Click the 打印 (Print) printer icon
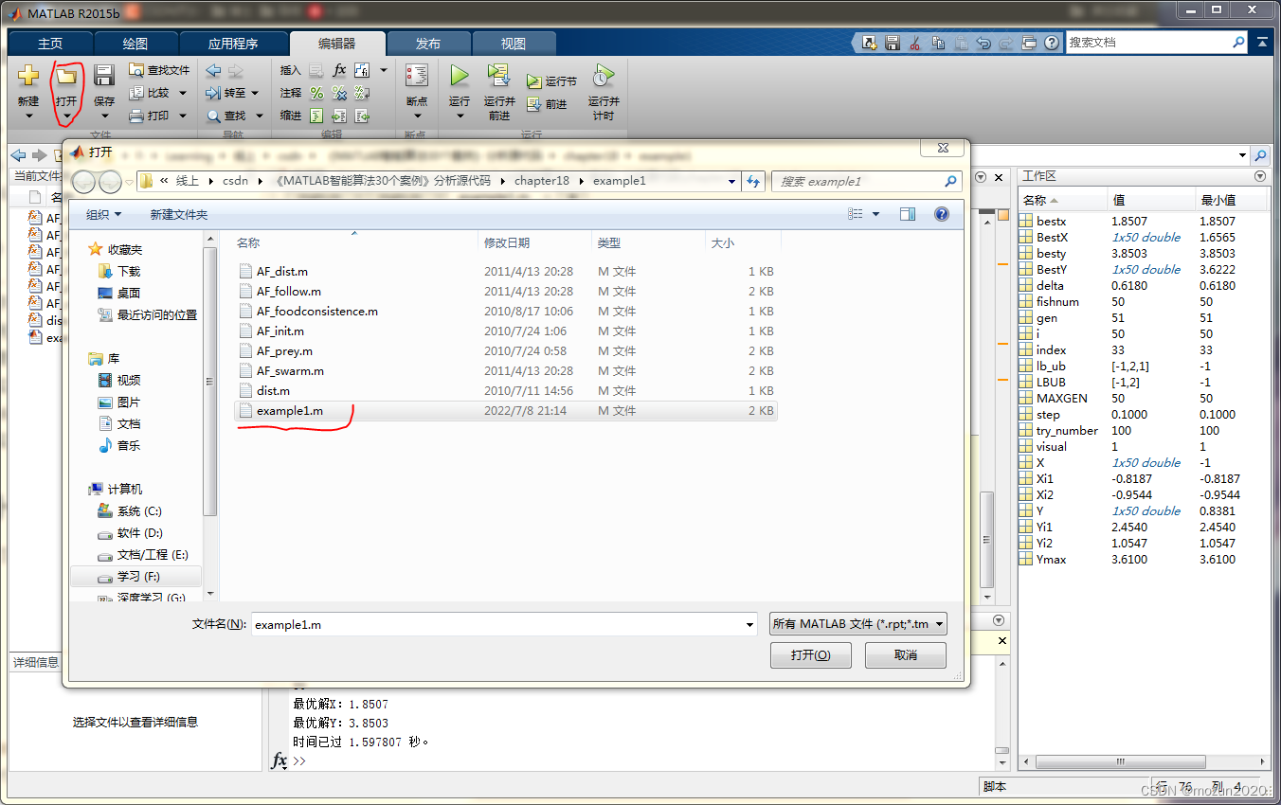 pos(136,116)
